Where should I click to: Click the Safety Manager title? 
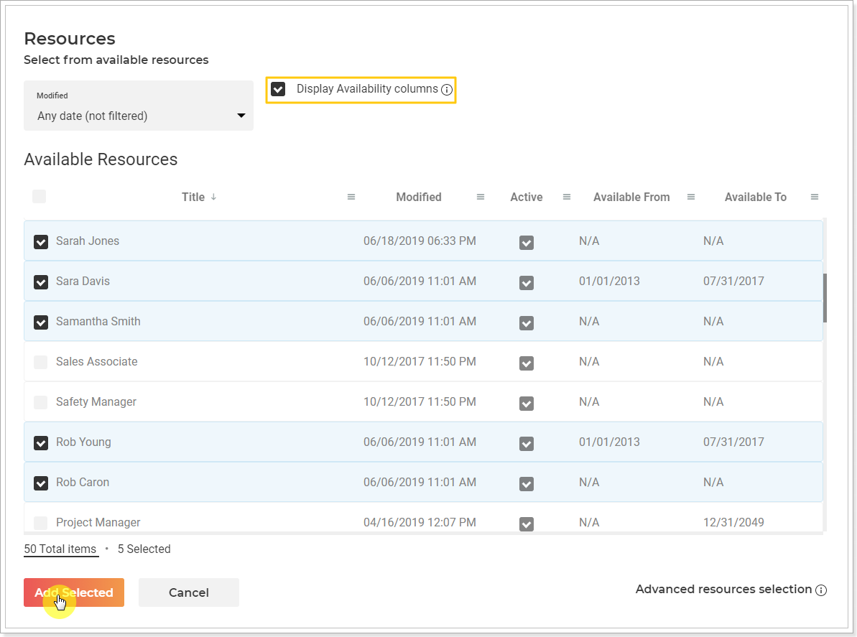coord(96,402)
